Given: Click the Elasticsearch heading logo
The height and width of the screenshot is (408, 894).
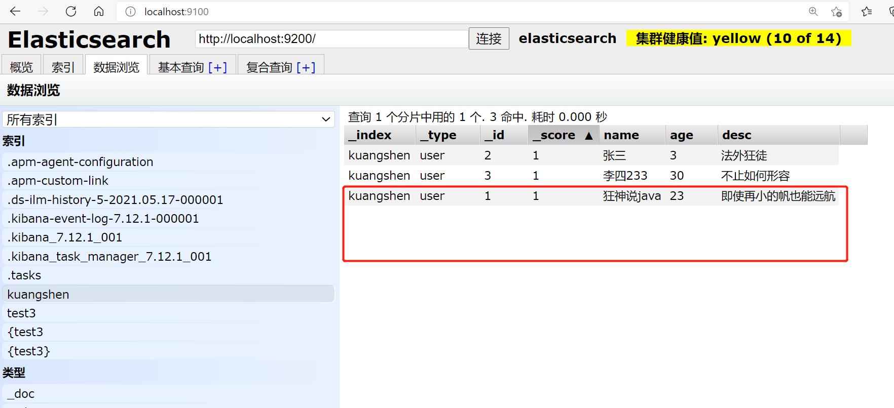Looking at the screenshot, I should 89,39.
